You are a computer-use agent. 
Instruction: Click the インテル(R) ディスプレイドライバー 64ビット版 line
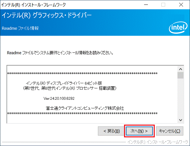tap(64, 83)
